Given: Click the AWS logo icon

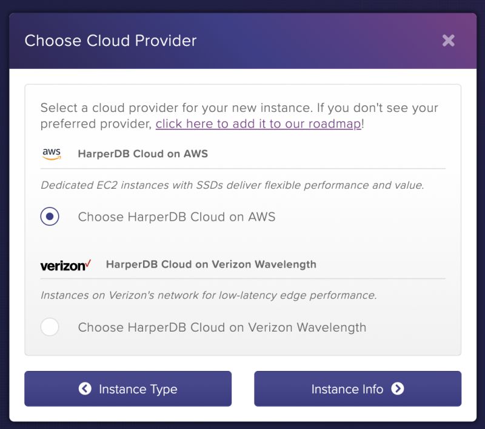Looking at the screenshot, I should pos(51,154).
